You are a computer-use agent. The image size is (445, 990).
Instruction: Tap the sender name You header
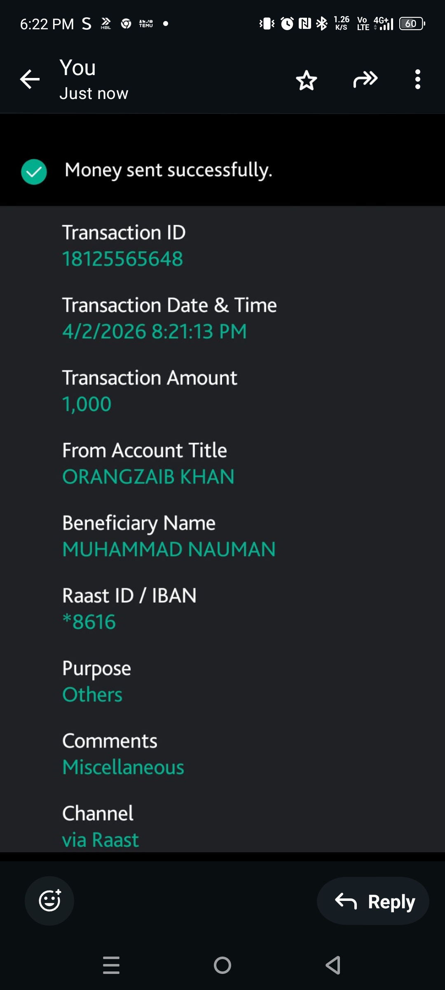click(x=78, y=68)
